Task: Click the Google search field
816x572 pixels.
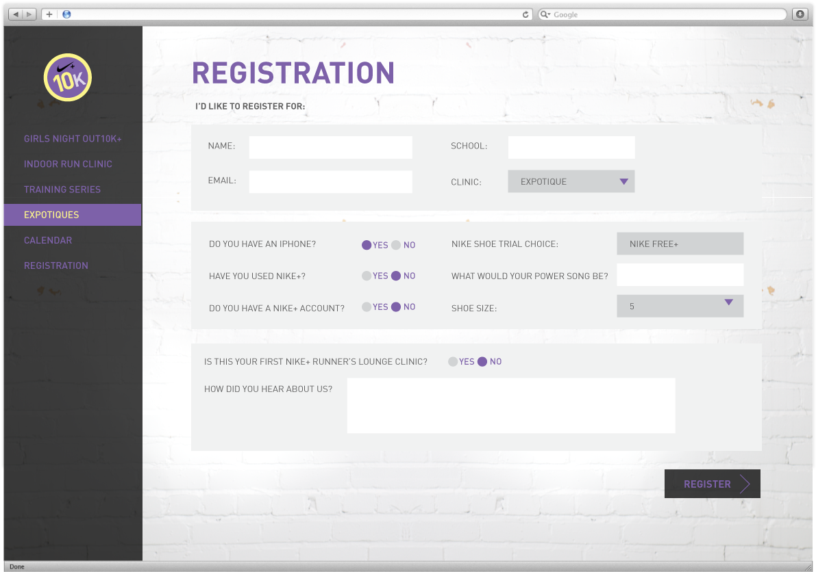Action: (x=662, y=14)
